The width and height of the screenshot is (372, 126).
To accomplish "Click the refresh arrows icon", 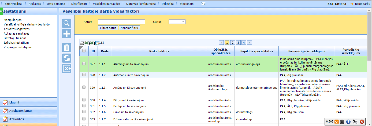I will click(x=66, y=58).
